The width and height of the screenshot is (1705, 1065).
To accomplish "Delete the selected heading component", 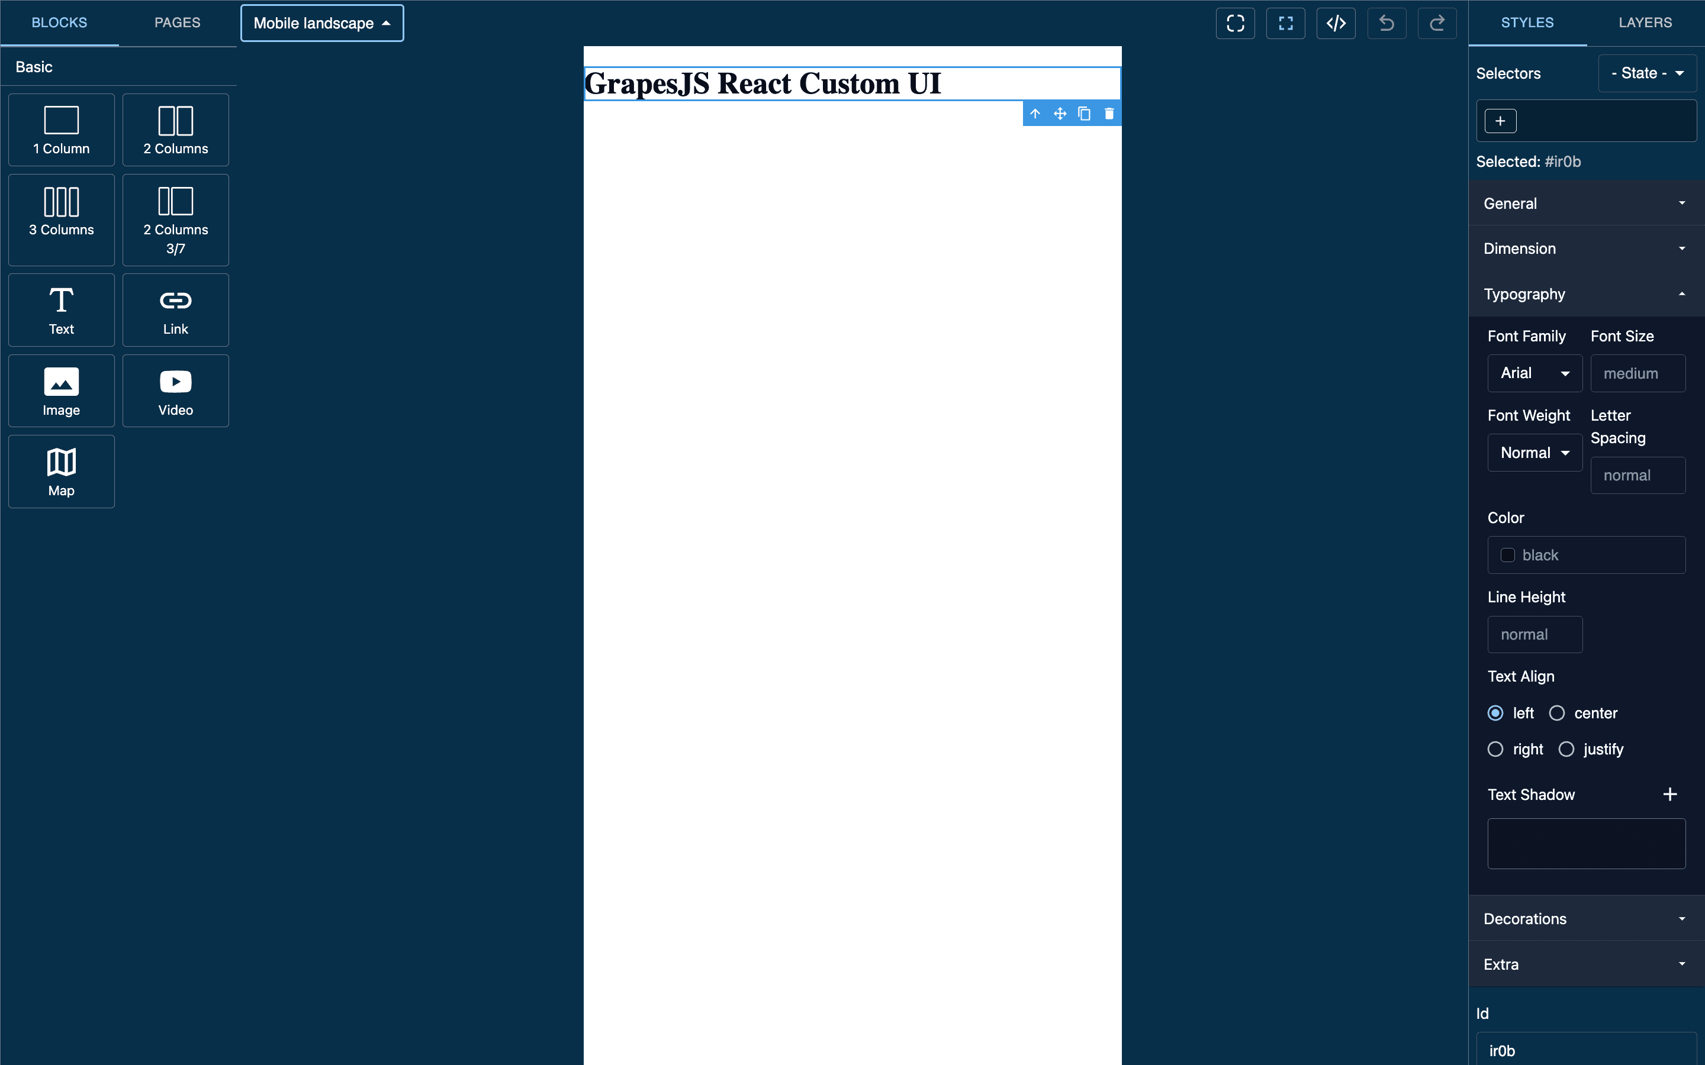I will (x=1109, y=114).
